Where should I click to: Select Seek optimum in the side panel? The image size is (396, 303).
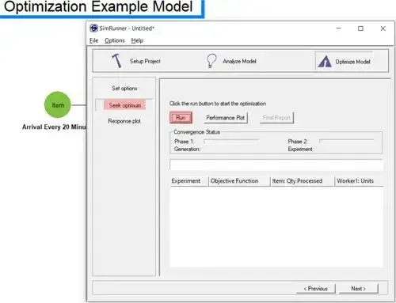(x=124, y=105)
